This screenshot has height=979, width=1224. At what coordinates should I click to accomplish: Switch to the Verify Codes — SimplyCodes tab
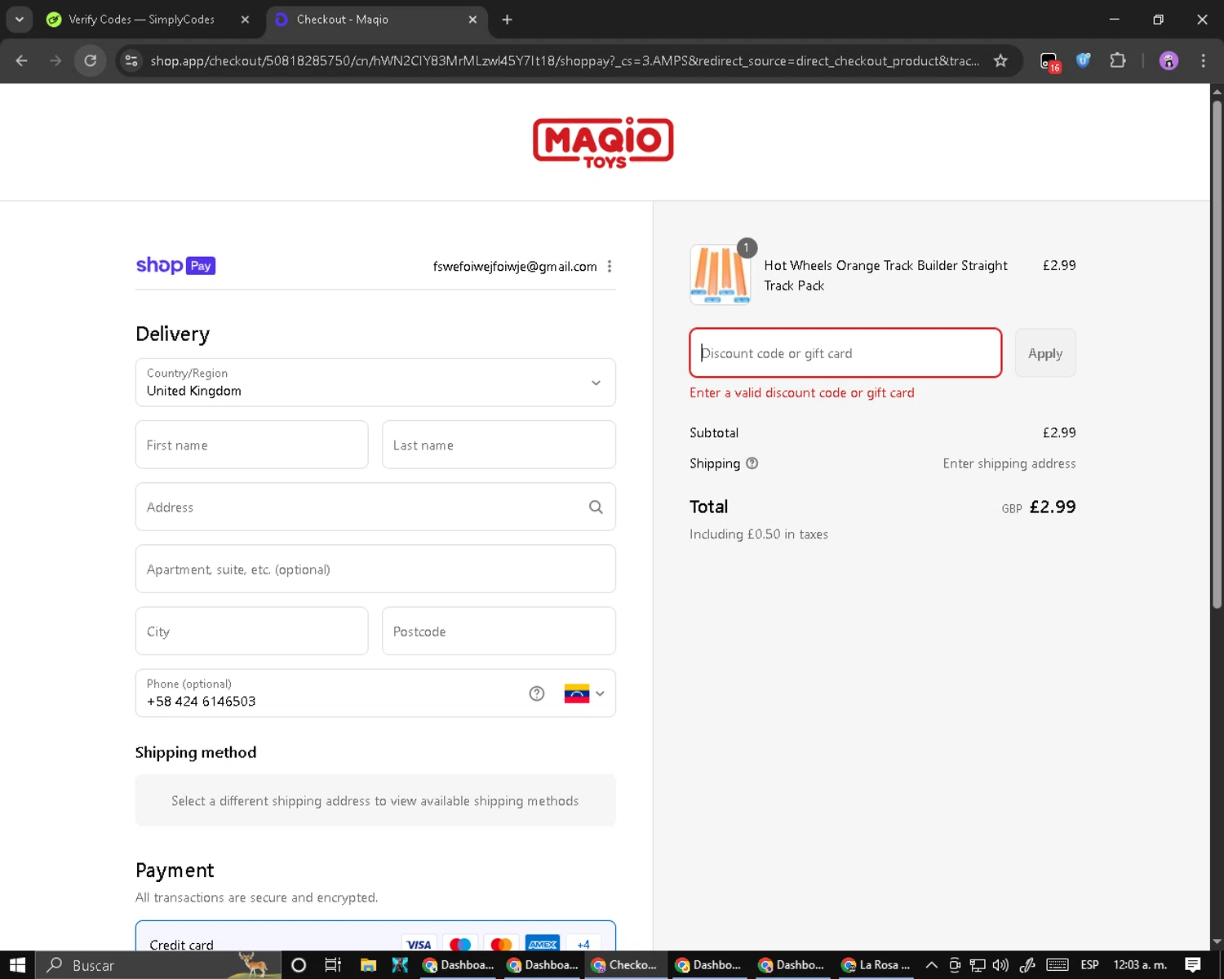coord(140,20)
